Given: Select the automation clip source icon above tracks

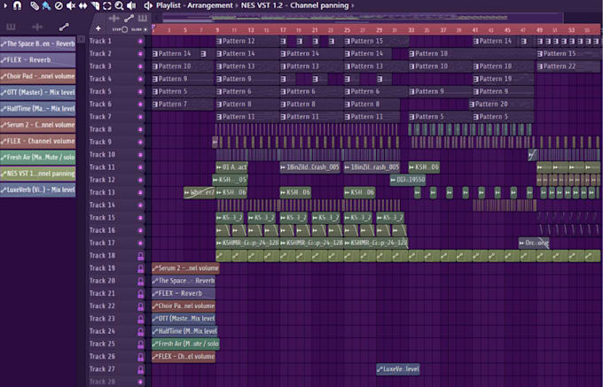Looking at the screenshot, I should click(129, 19).
